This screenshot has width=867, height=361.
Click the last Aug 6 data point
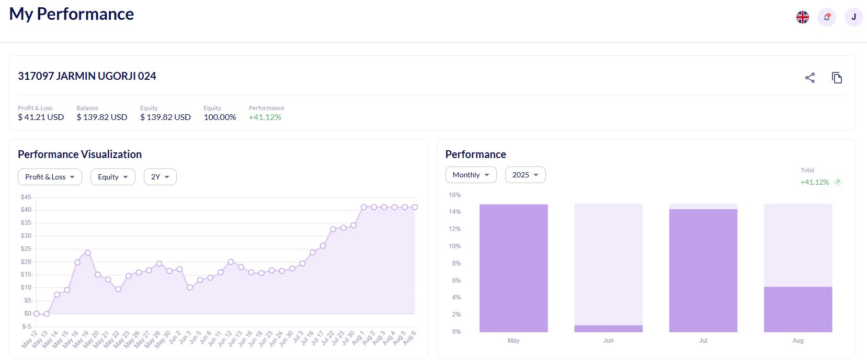pyautogui.click(x=415, y=207)
